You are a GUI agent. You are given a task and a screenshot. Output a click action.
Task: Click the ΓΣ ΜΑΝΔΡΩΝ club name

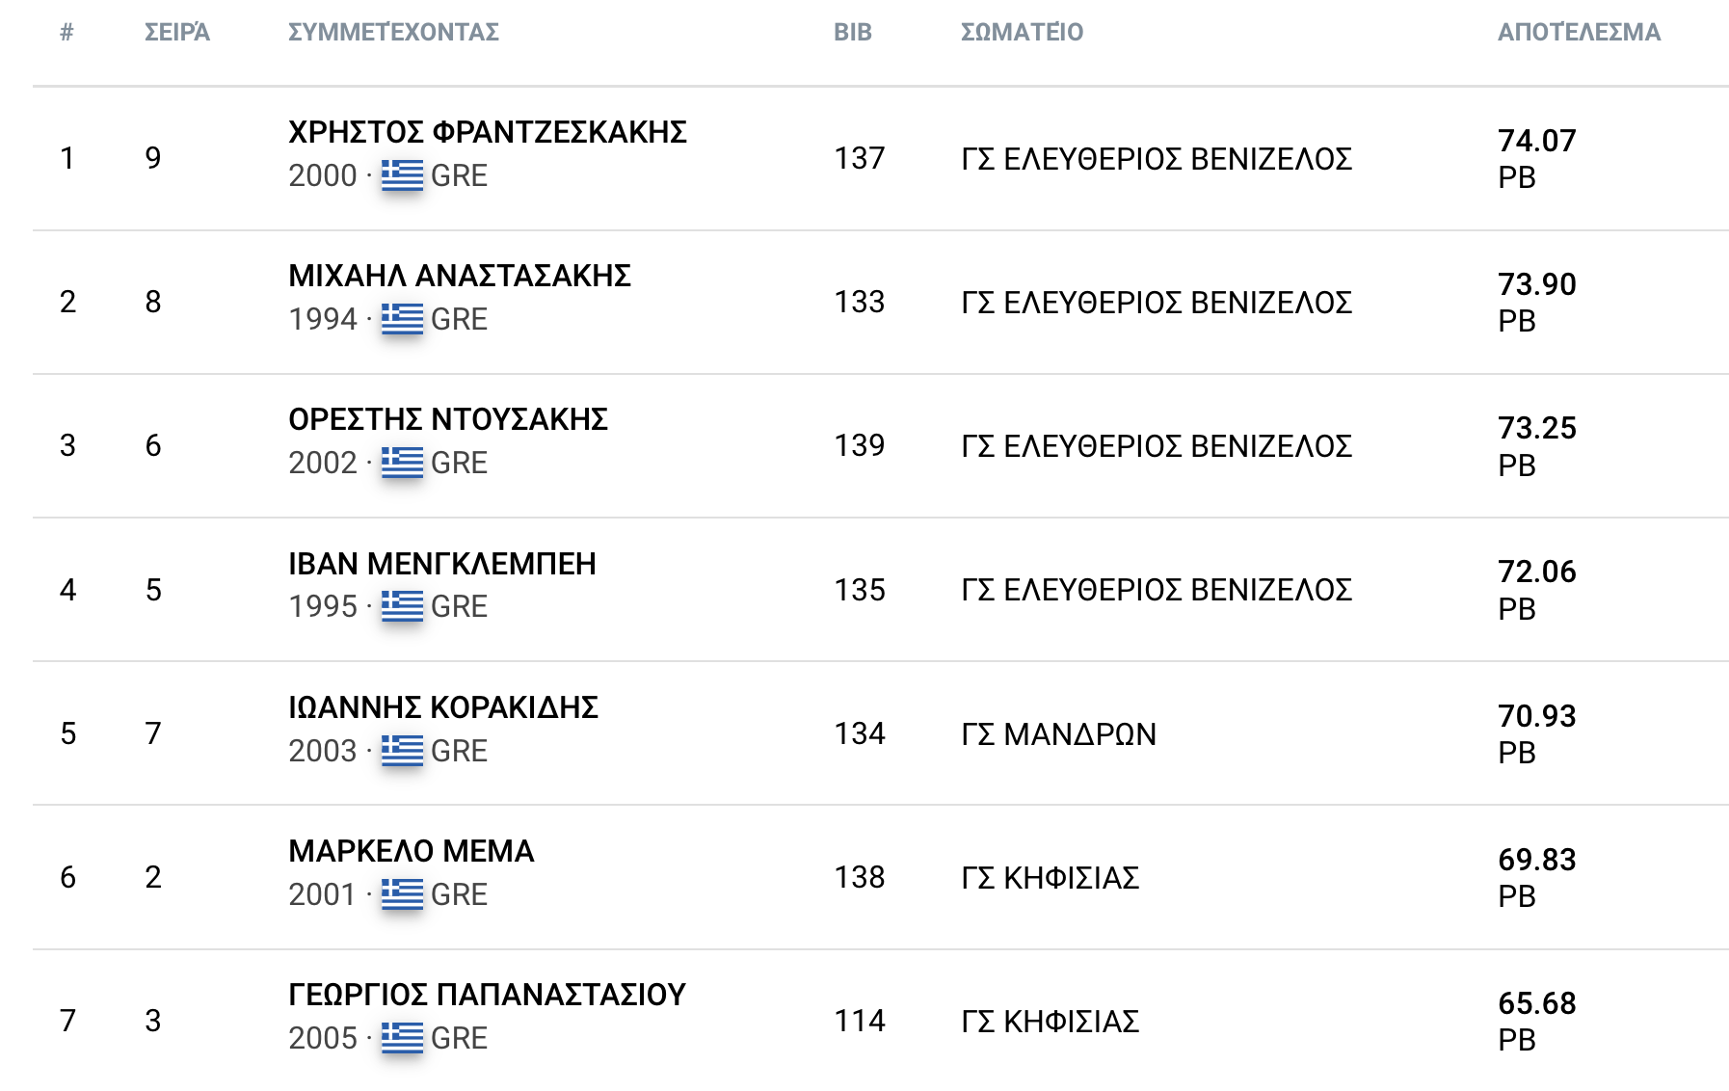click(x=1058, y=734)
